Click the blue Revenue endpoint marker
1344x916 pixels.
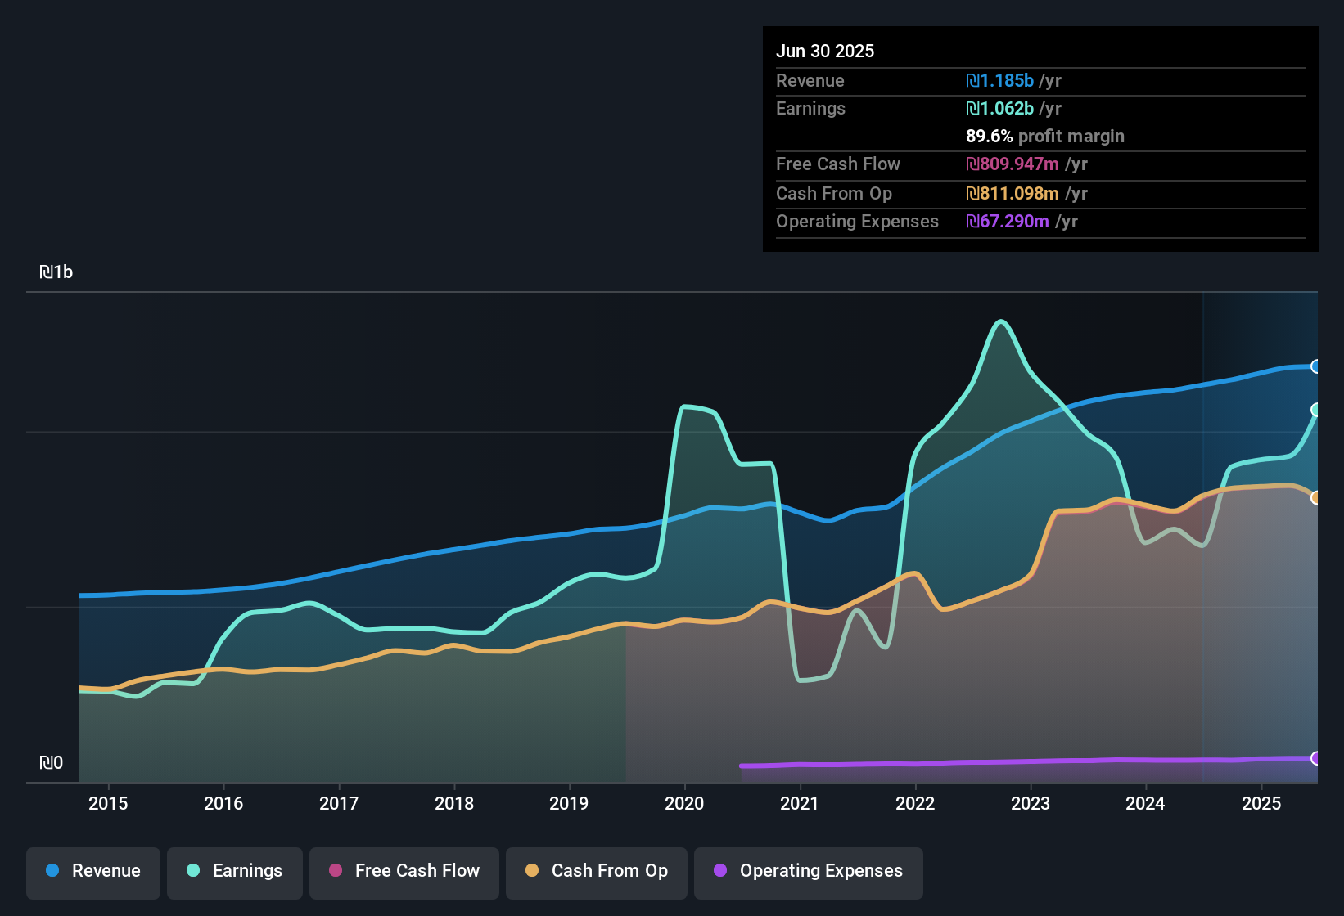pos(1315,366)
